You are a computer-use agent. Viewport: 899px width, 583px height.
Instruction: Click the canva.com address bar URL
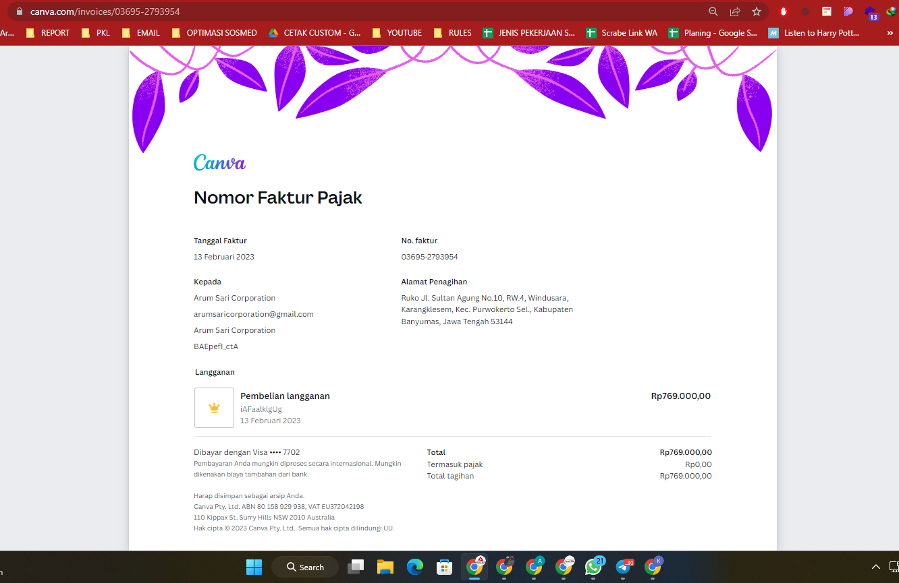click(105, 11)
